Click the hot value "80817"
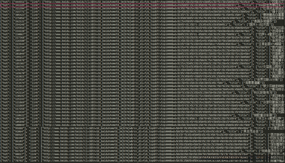This screenshot has height=163, width=285. tap(19, 154)
